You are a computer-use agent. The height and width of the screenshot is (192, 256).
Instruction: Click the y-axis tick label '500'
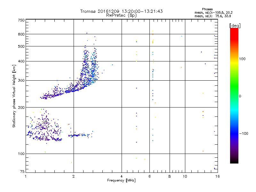(x=21, y=46)
